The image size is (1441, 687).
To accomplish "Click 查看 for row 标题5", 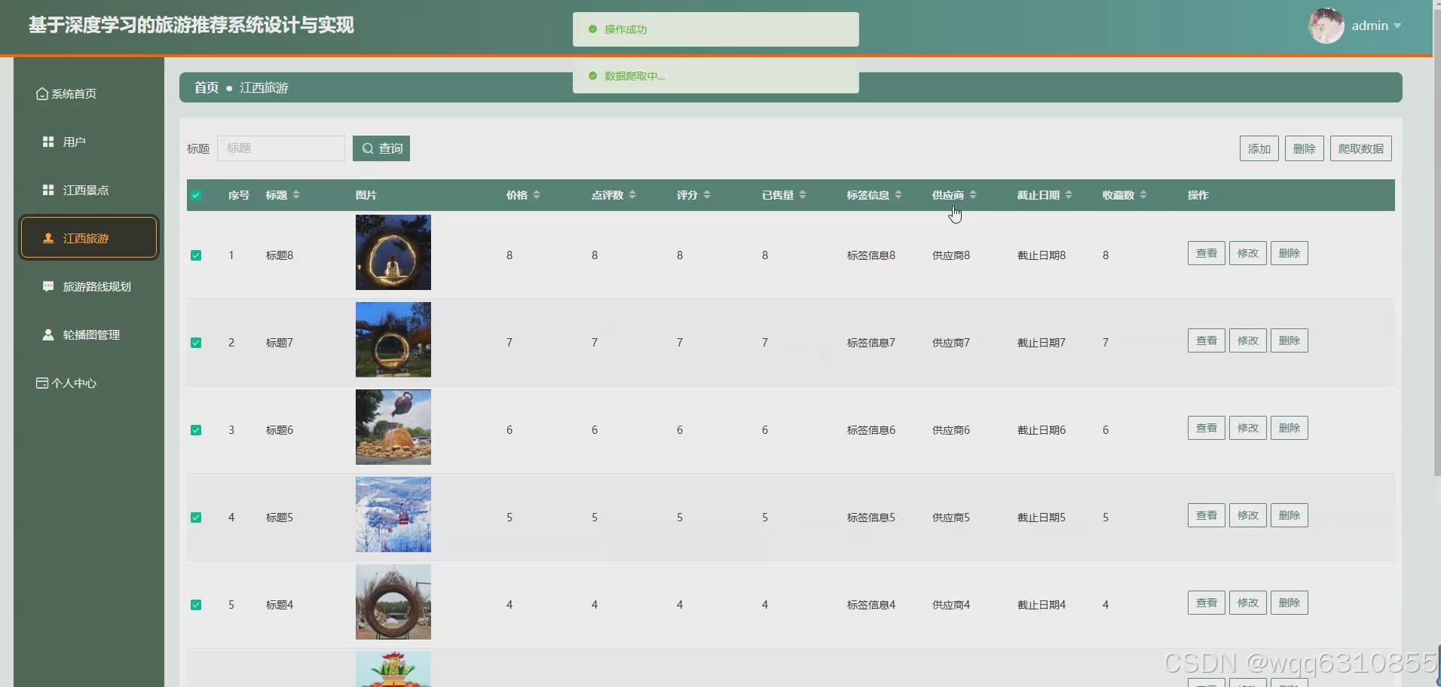I will pyautogui.click(x=1207, y=515).
